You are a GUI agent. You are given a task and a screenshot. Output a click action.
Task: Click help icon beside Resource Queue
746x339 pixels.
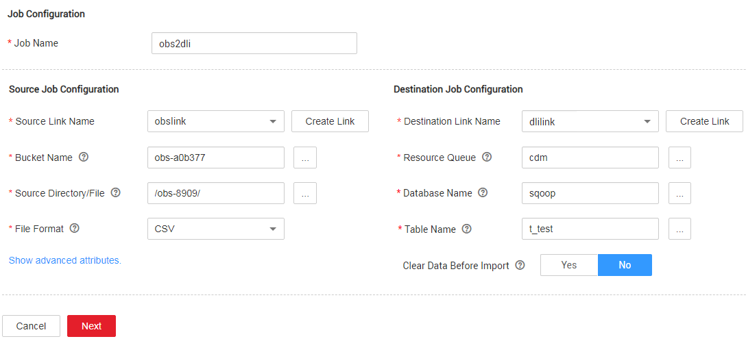pyautogui.click(x=487, y=158)
